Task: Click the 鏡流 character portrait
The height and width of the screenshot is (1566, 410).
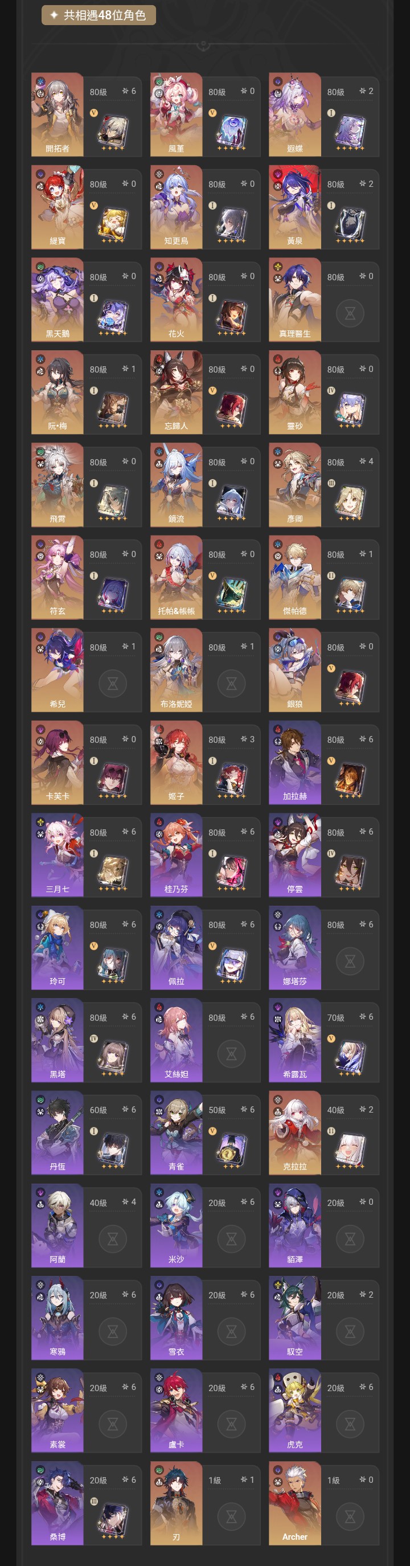Action: (x=176, y=485)
